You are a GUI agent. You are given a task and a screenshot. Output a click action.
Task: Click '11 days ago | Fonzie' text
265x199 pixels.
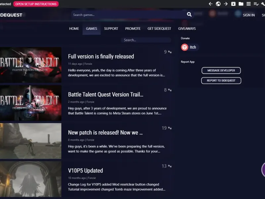click(80, 64)
